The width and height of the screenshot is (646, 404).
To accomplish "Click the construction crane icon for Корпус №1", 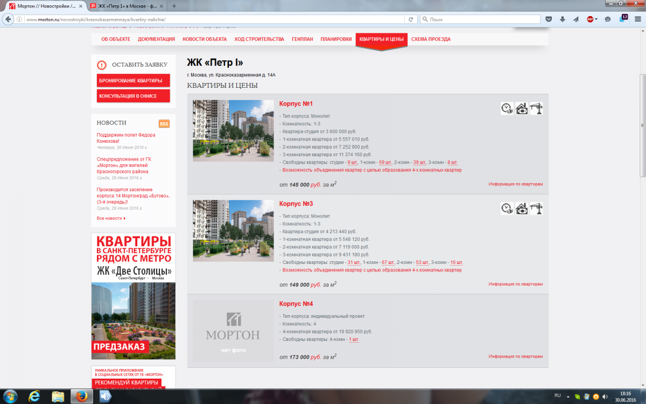I will pos(536,108).
